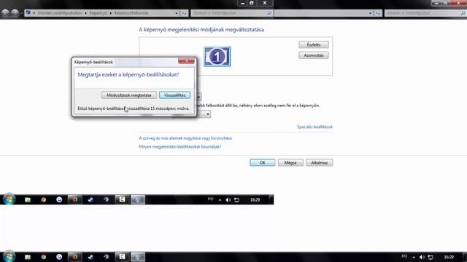
Task: Open the address bar dropdown after Képernyőfelbontás
Action: click(177, 13)
